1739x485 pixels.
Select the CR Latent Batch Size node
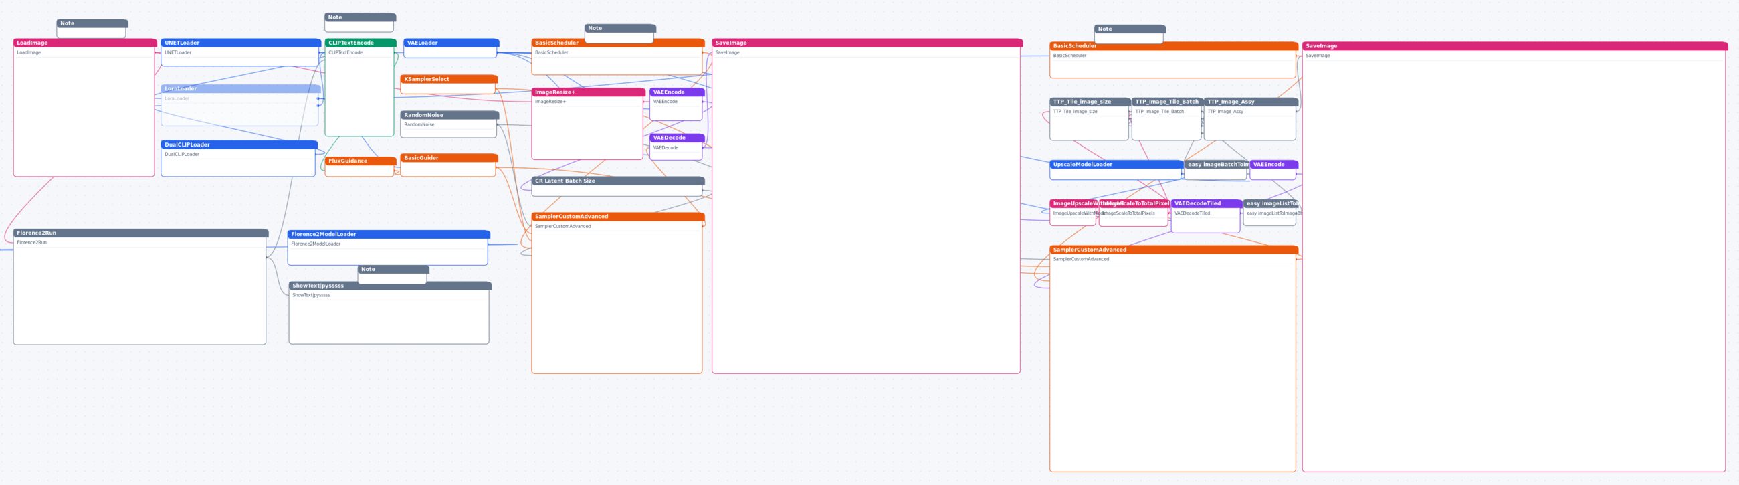click(x=618, y=187)
